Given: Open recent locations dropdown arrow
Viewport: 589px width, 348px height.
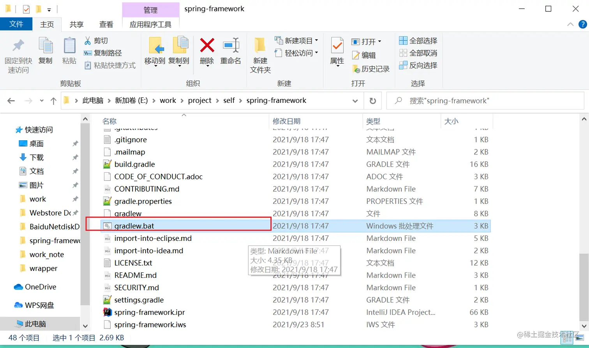Looking at the screenshot, I should click(x=42, y=101).
